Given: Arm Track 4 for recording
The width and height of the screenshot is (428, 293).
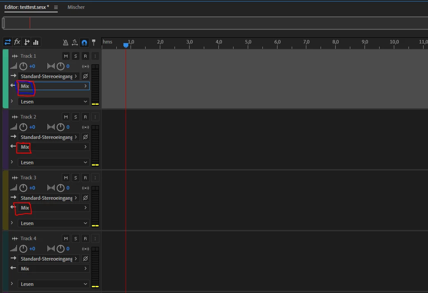Looking at the screenshot, I should (x=85, y=239).
